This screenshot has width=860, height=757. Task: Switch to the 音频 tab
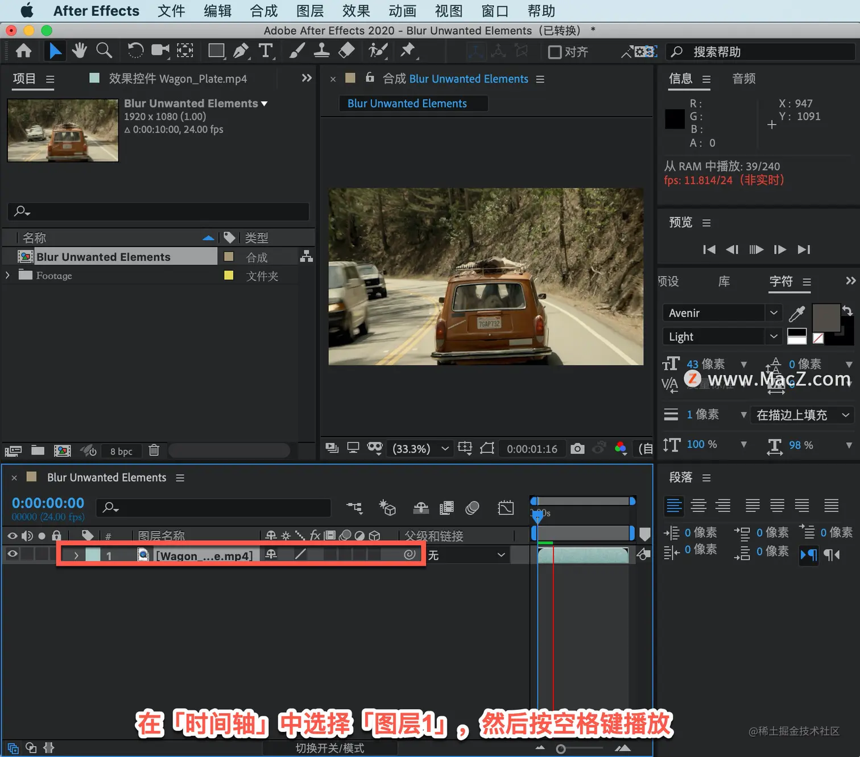click(x=743, y=79)
